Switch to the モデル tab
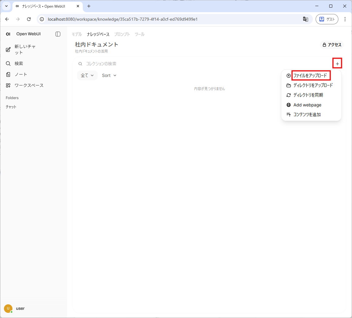Screen dimensions: 352x318 pyautogui.click(x=77, y=34)
